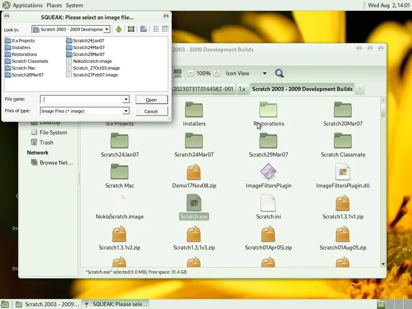Click the Scratch 2003 - 2009 Development Builds path button

pos(302,89)
